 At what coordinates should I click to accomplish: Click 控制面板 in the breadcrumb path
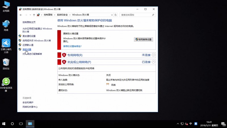[48, 15]
